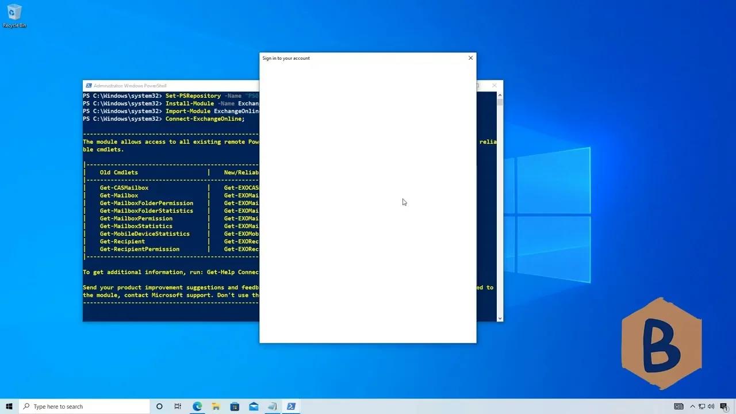Close the PowerShell window

click(494, 86)
